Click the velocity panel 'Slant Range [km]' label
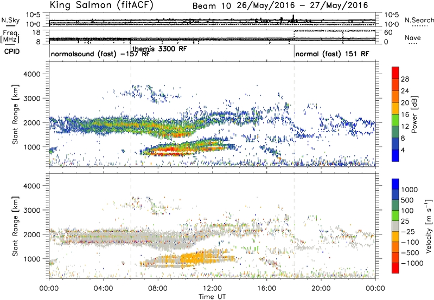434x300 pixels. coord(15,226)
